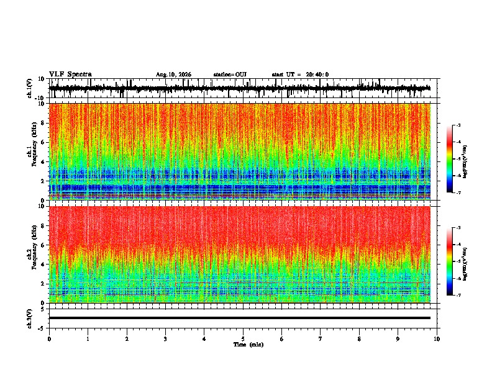Click the "4" kHz tick on ch.1 spectrogram
The height and width of the screenshot is (380, 492).
(43, 162)
